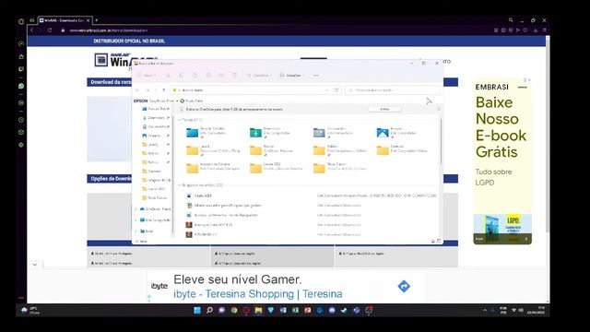
Task: Open the Visualizar view dropdown
Action: tap(292, 76)
